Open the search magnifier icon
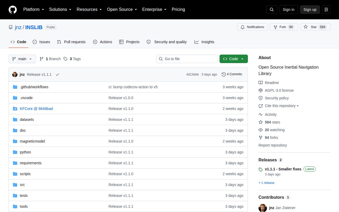The image size is (339, 212). coord(272,10)
